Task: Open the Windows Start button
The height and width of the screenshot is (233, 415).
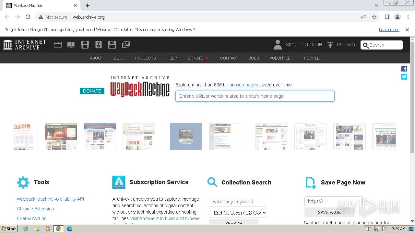Action: [x=9, y=228]
